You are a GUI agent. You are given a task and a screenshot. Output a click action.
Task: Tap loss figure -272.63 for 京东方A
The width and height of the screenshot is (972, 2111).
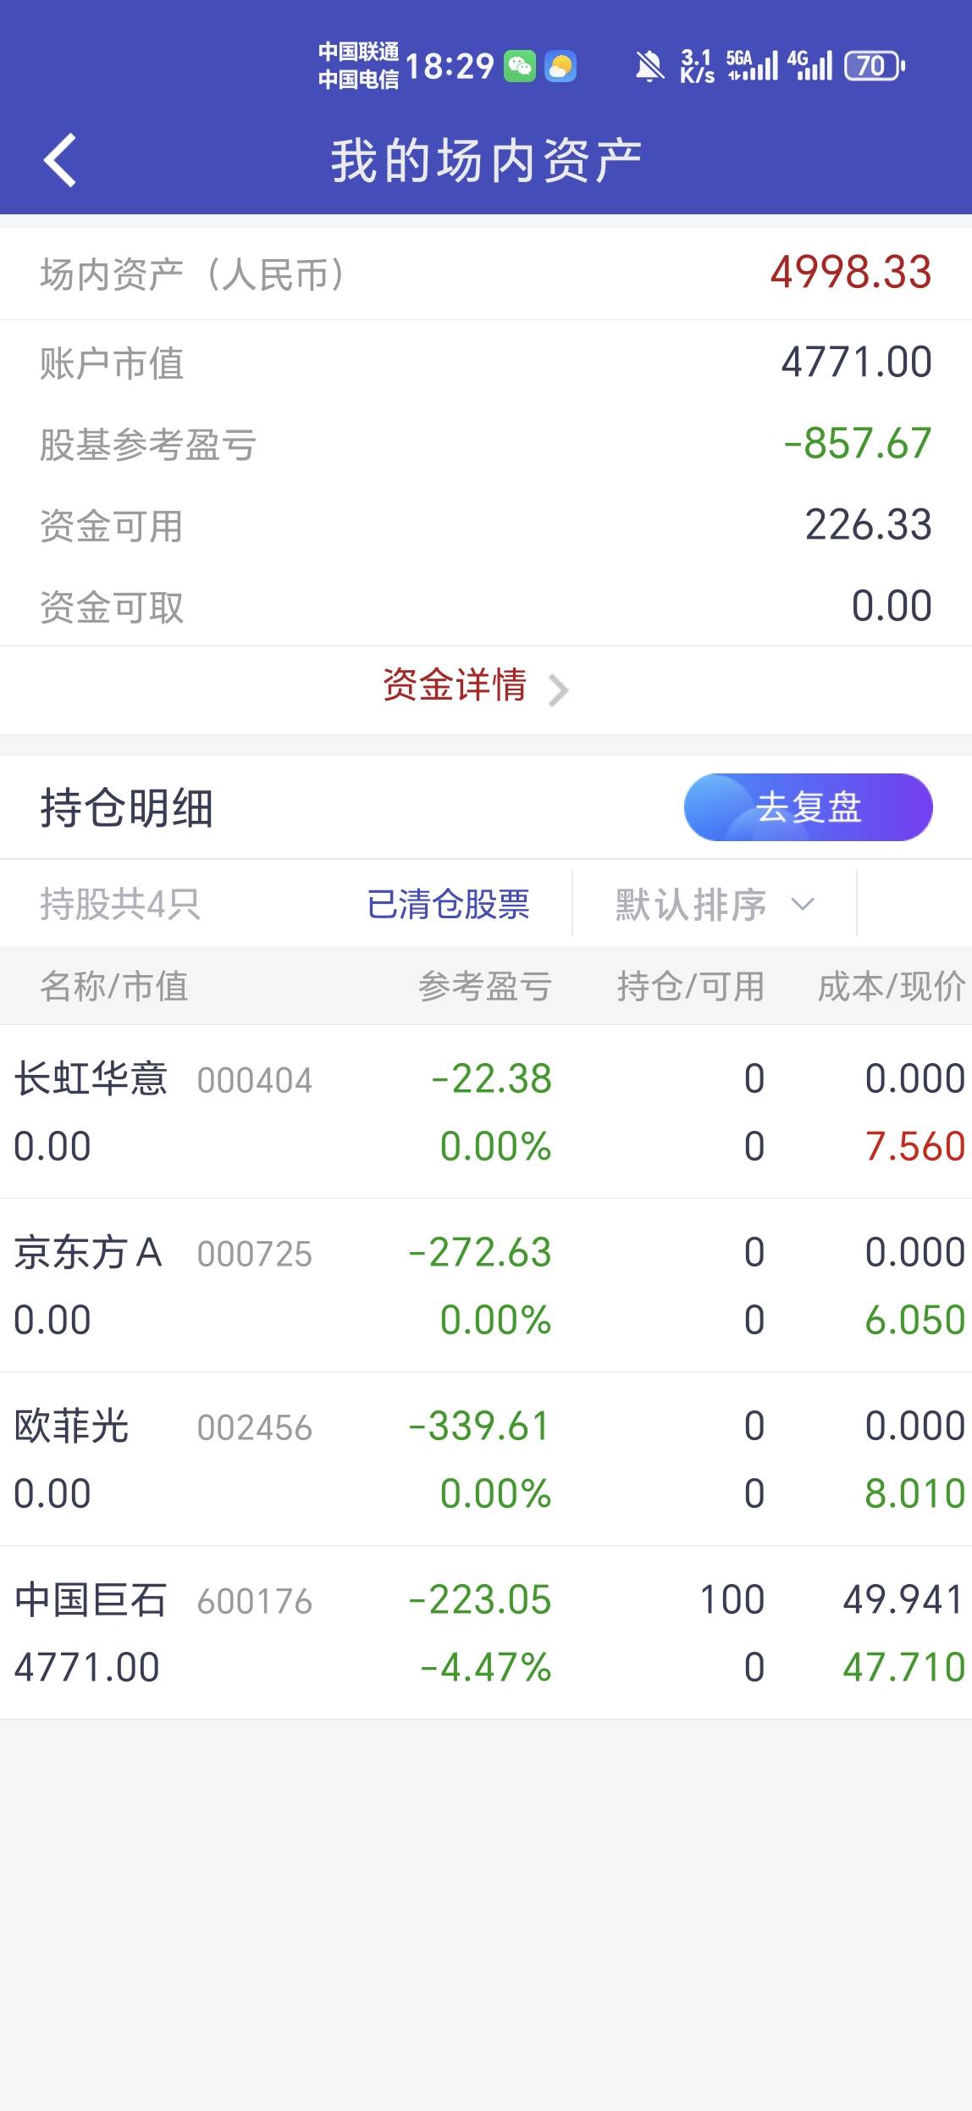coord(480,1252)
